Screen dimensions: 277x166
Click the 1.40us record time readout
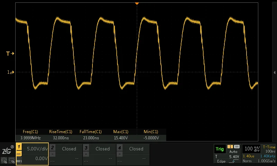pyautogui.click(x=249, y=156)
